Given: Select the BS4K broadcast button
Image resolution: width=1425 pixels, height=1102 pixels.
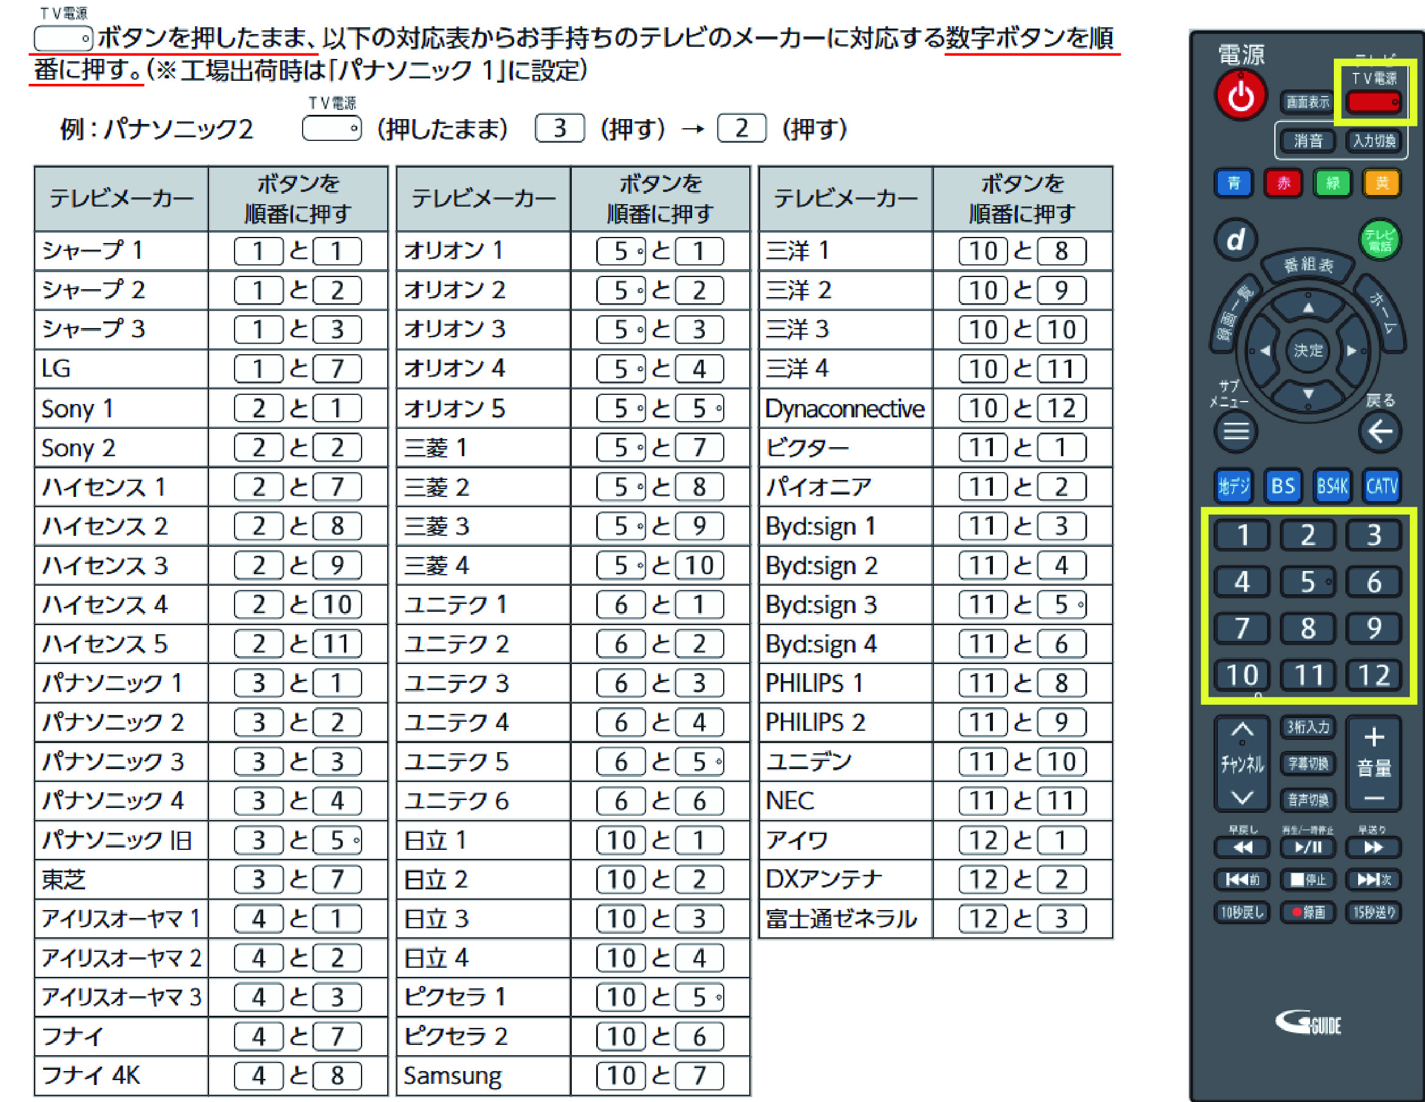Looking at the screenshot, I should point(1333,486).
